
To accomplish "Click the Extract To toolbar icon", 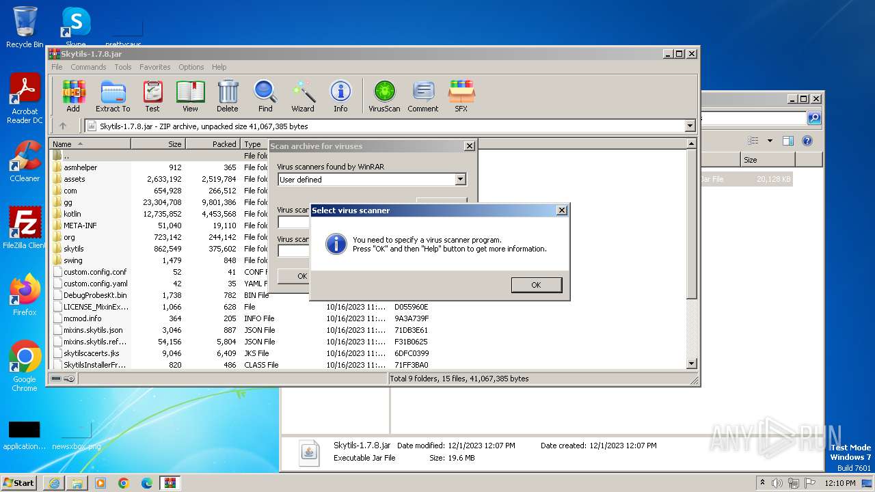I will pos(113,96).
